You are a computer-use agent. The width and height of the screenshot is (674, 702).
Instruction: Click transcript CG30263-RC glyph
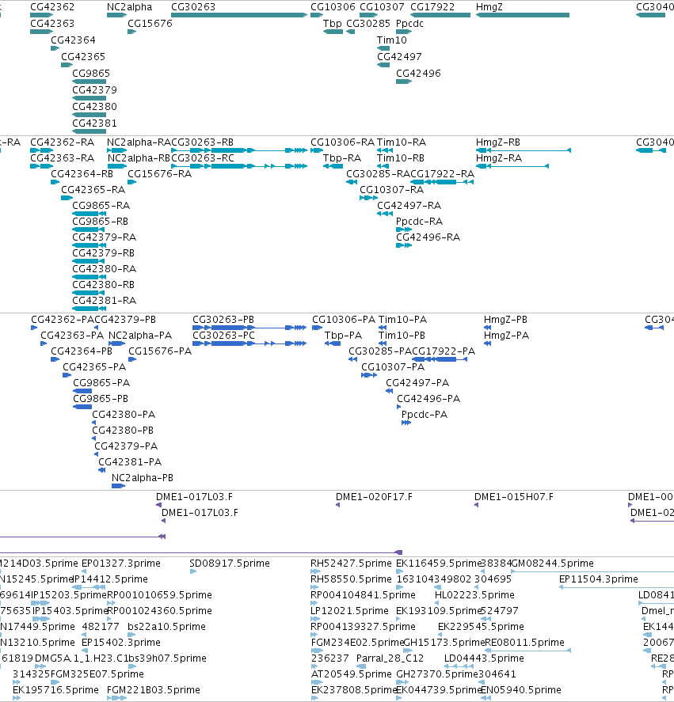pos(239,166)
